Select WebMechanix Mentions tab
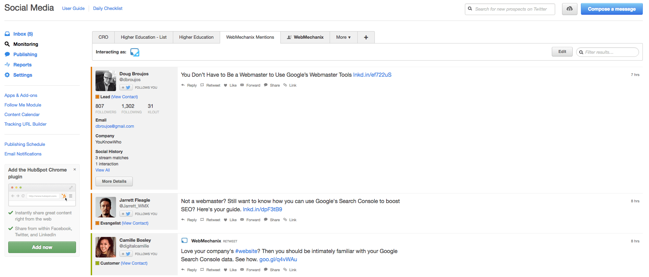649x277 pixels. point(250,37)
